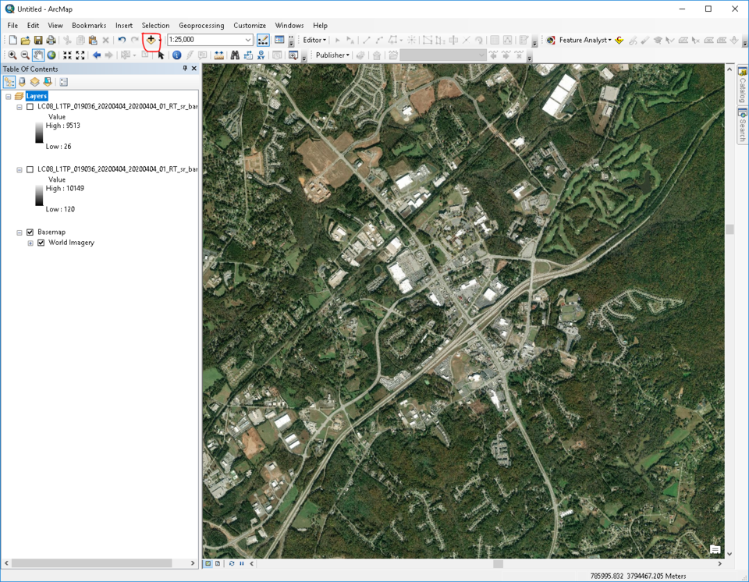The width and height of the screenshot is (749, 582).
Task: Uncheck the Basemap layer visibility
Action: 30,232
